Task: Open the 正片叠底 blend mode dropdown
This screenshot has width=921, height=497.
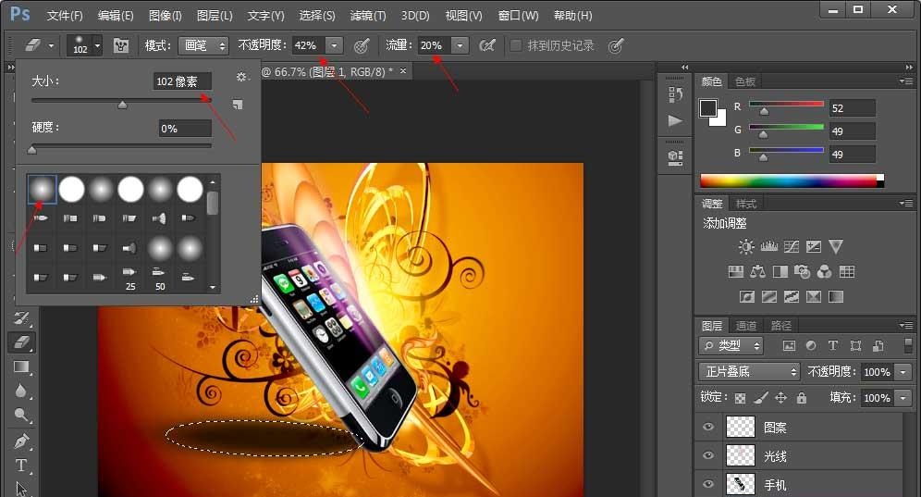Action: click(x=749, y=371)
